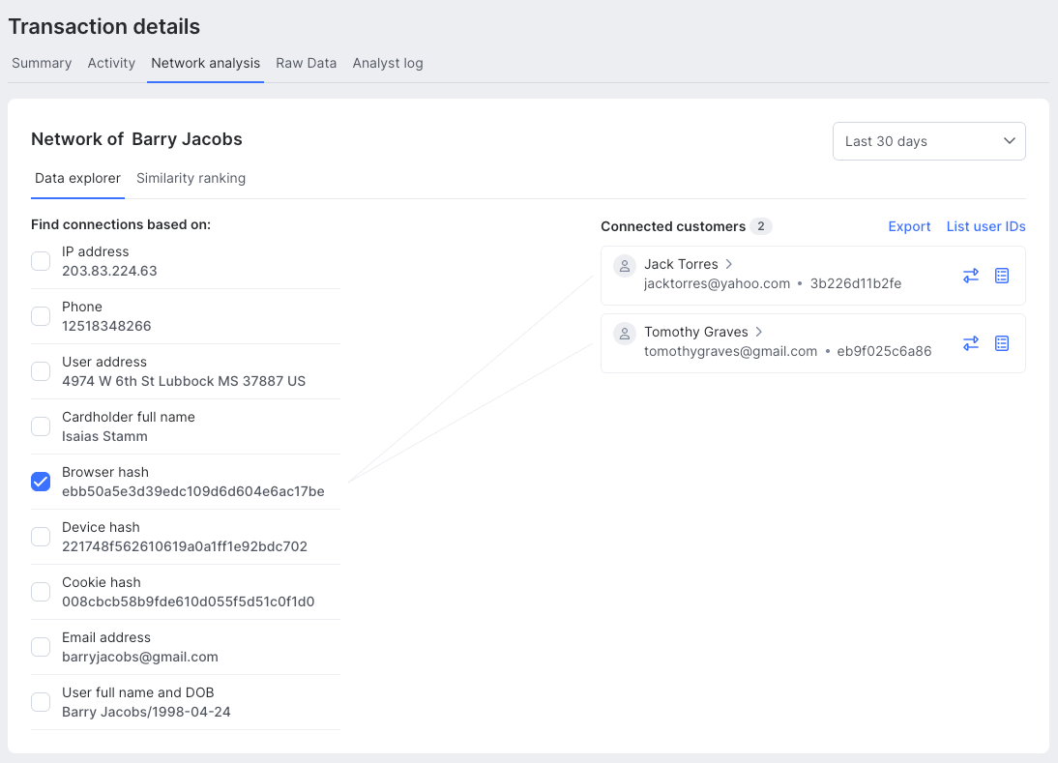Screen dimensions: 1058x763
Task: Click the list details icon for Jack Torres
Action: click(1002, 276)
